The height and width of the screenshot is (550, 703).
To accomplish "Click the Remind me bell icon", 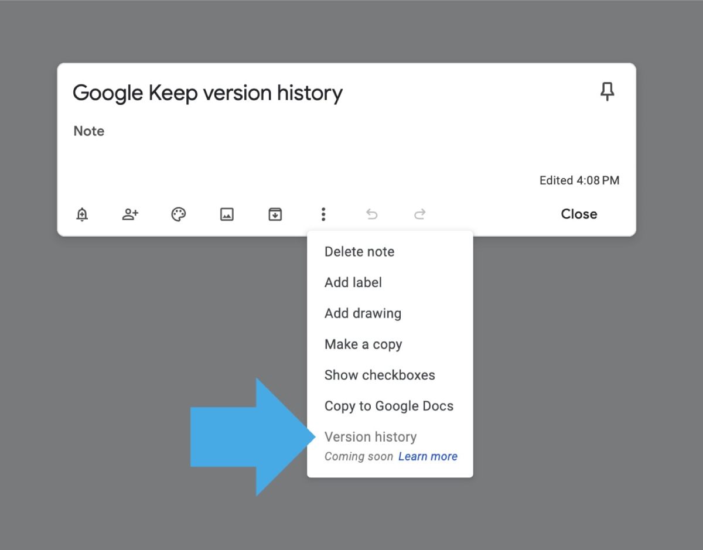I will point(83,214).
